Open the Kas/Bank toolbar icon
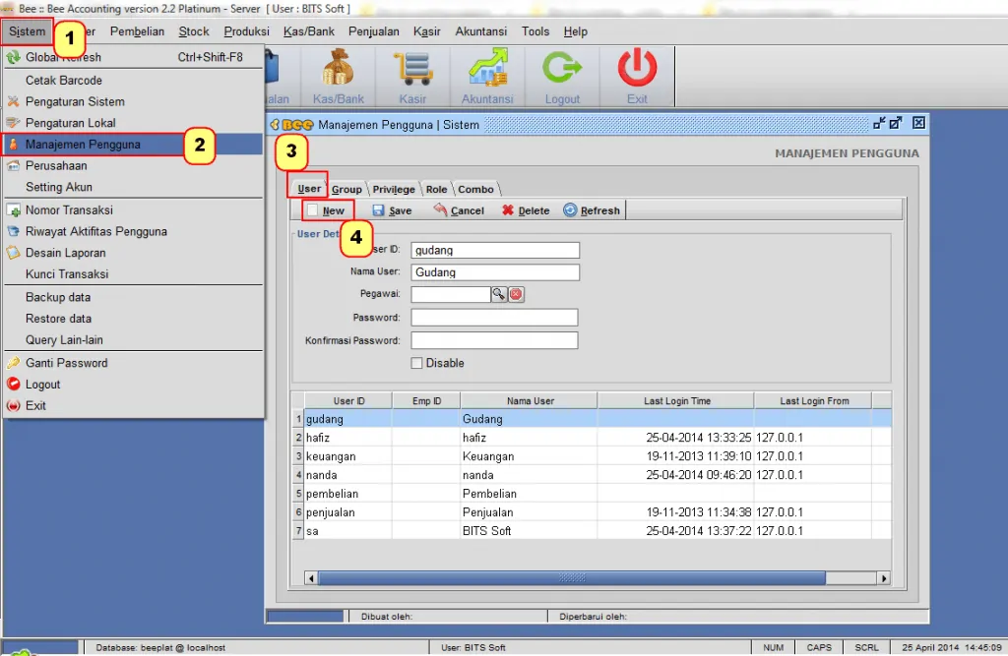The image size is (1008, 656). point(339,77)
